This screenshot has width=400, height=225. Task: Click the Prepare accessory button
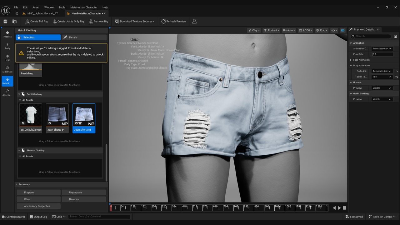39,192
